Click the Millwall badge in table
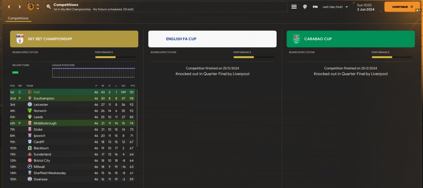 30,167
